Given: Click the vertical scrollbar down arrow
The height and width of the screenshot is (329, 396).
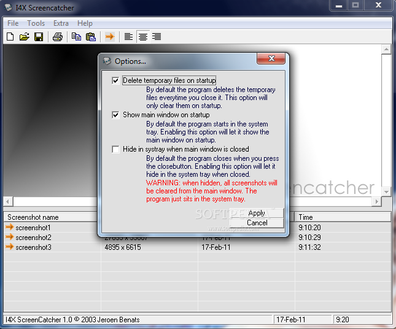Looking at the screenshot, I should (x=386, y=192).
